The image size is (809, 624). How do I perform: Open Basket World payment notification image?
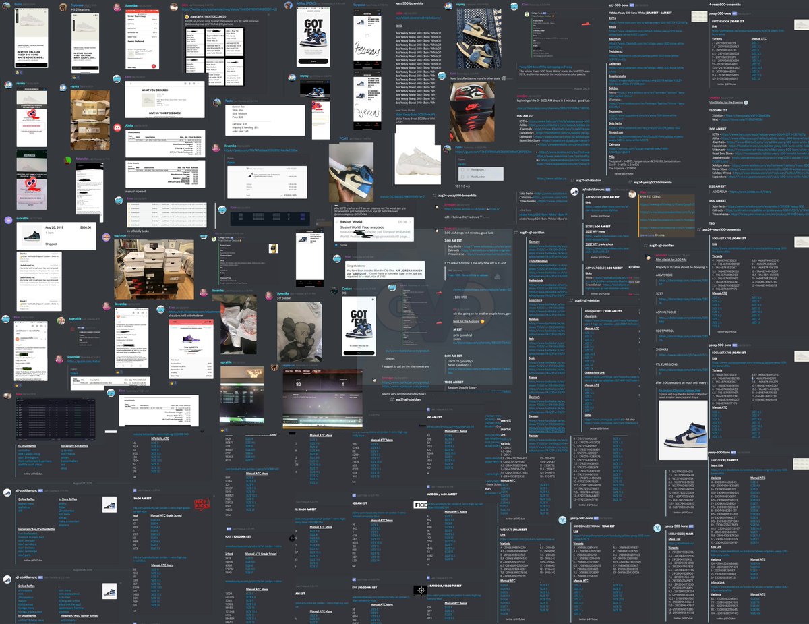coord(373,228)
